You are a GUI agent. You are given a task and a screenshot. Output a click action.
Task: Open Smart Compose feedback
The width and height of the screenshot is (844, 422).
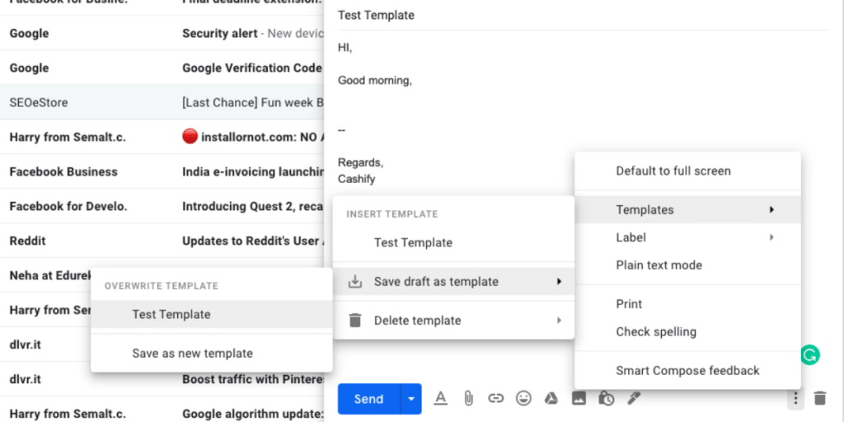pyautogui.click(x=688, y=370)
